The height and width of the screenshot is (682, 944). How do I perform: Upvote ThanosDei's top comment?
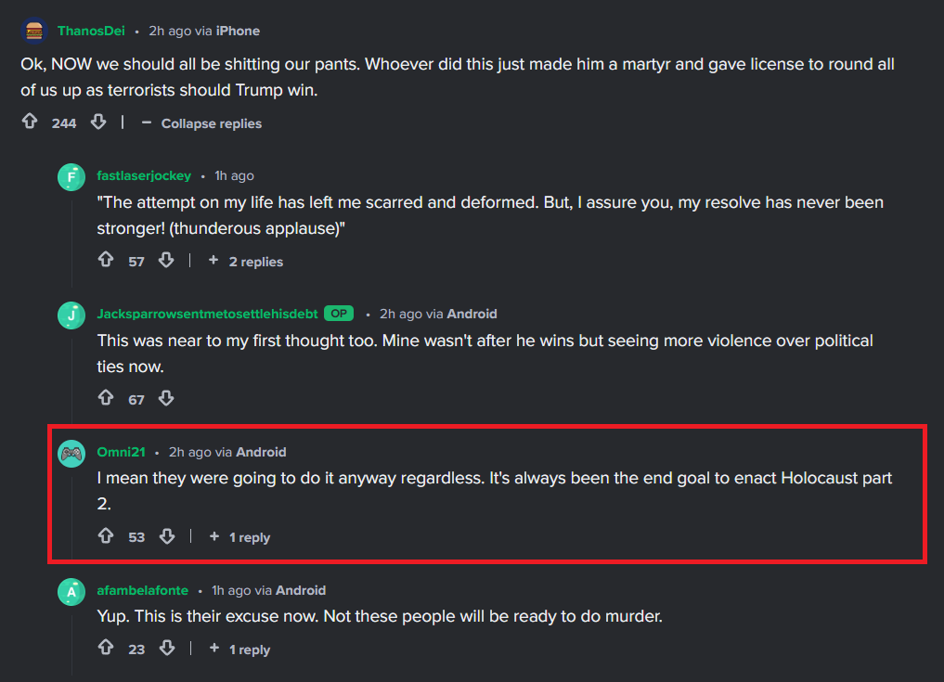click(x=30, y=122)
